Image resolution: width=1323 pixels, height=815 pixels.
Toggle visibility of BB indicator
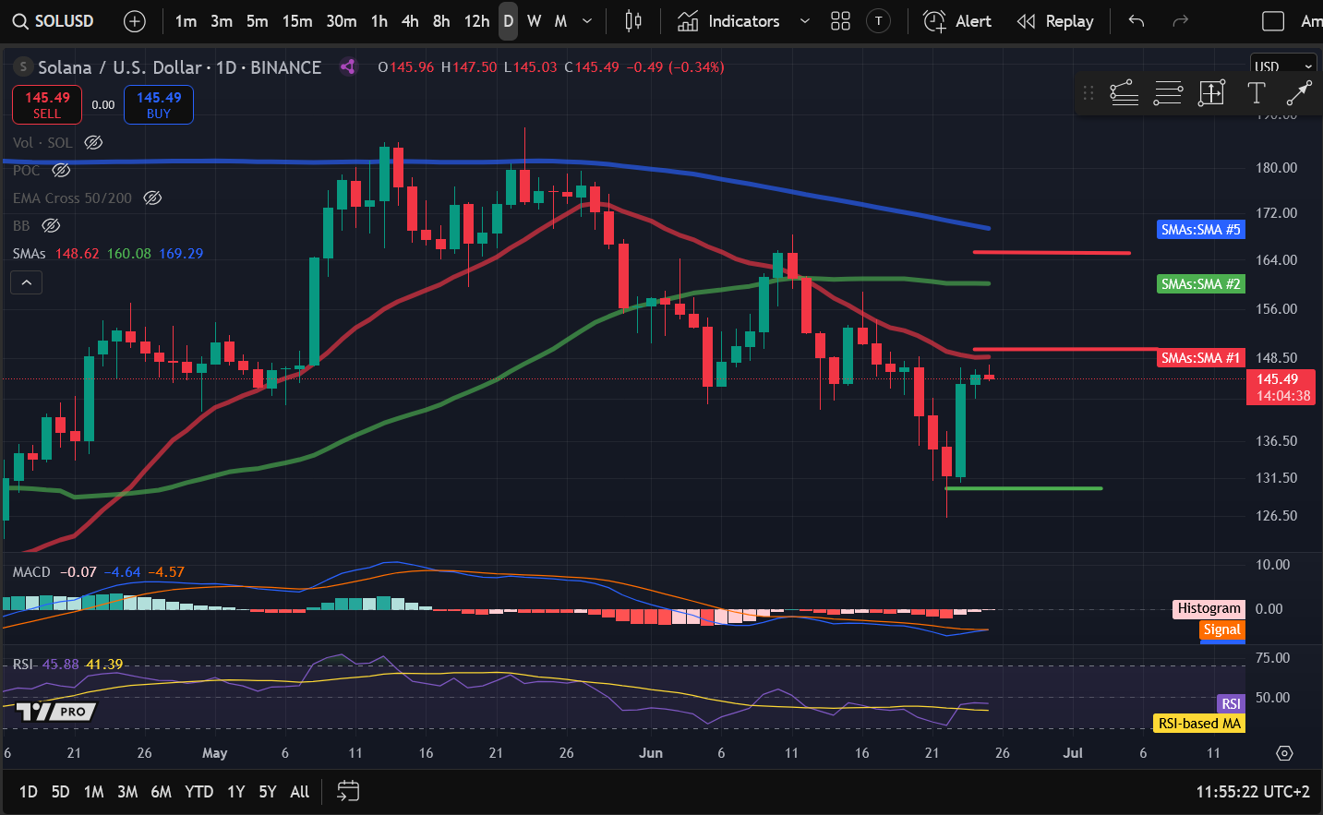click(x=51, y=225)
